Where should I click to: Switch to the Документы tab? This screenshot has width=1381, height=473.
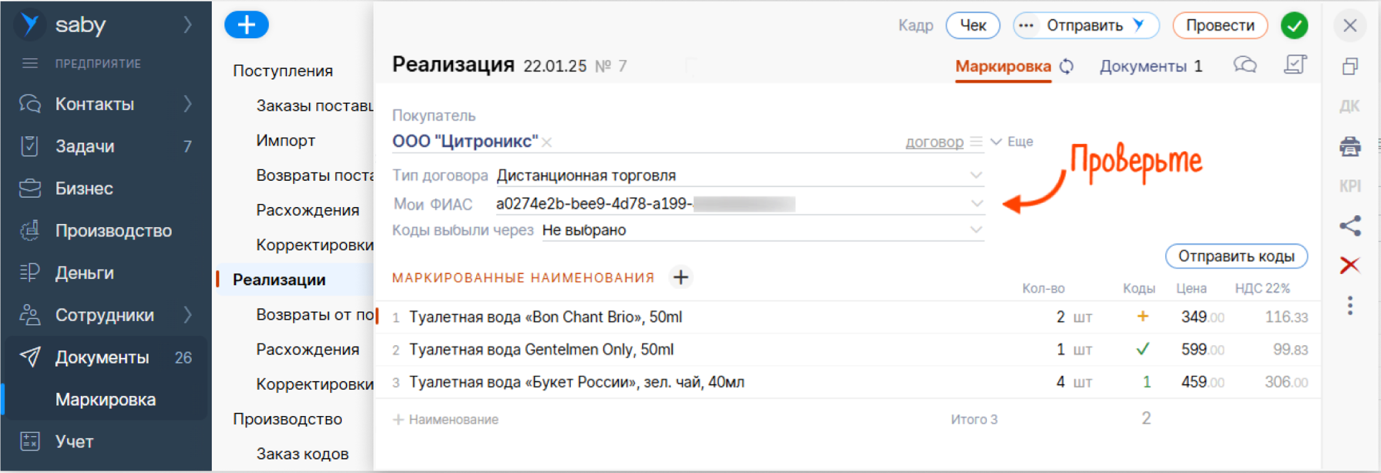click(x=1150, y=66)
